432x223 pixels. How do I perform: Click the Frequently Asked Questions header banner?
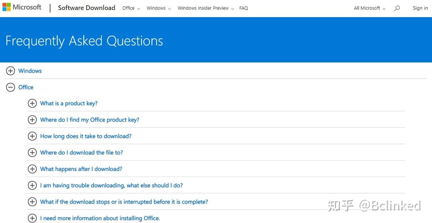pyautogui.click(x=84, y=40)
